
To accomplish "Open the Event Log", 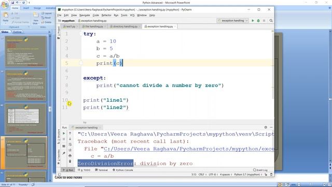I will [260, 170].
